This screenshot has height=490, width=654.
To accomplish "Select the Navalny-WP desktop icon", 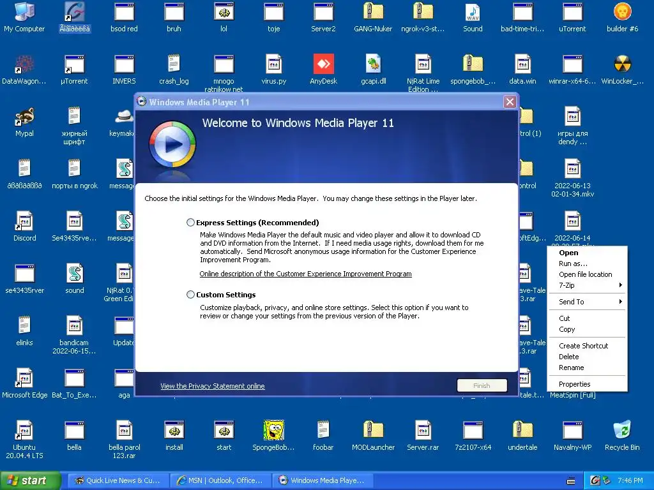I will point(572,435).
